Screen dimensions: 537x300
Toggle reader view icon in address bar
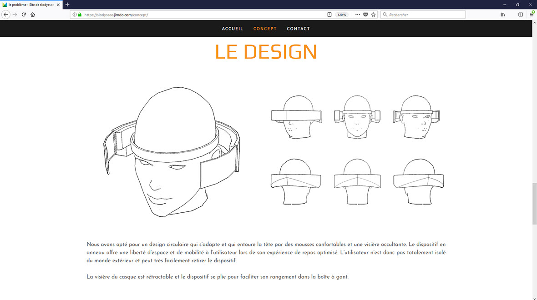point(329,15)
